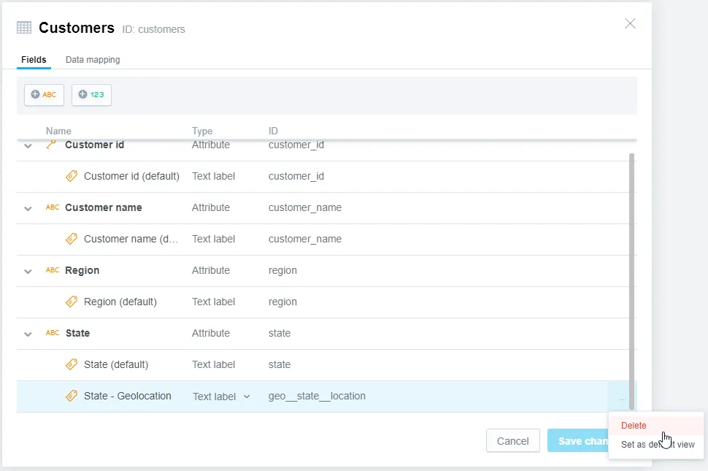Click the tag icon beside State - Geolocation
The image size is (708, 471).
[x=71, y=395]
